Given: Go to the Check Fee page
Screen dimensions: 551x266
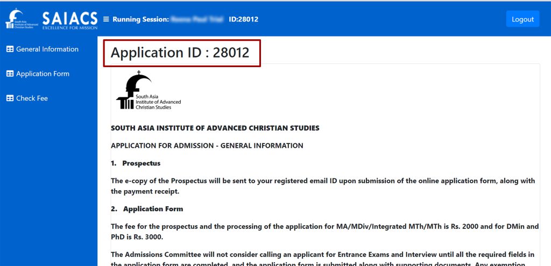Looking at the screenshot, I should 32,98.
